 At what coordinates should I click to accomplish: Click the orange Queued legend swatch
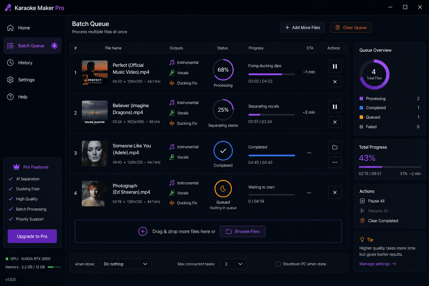pos(361,117)
